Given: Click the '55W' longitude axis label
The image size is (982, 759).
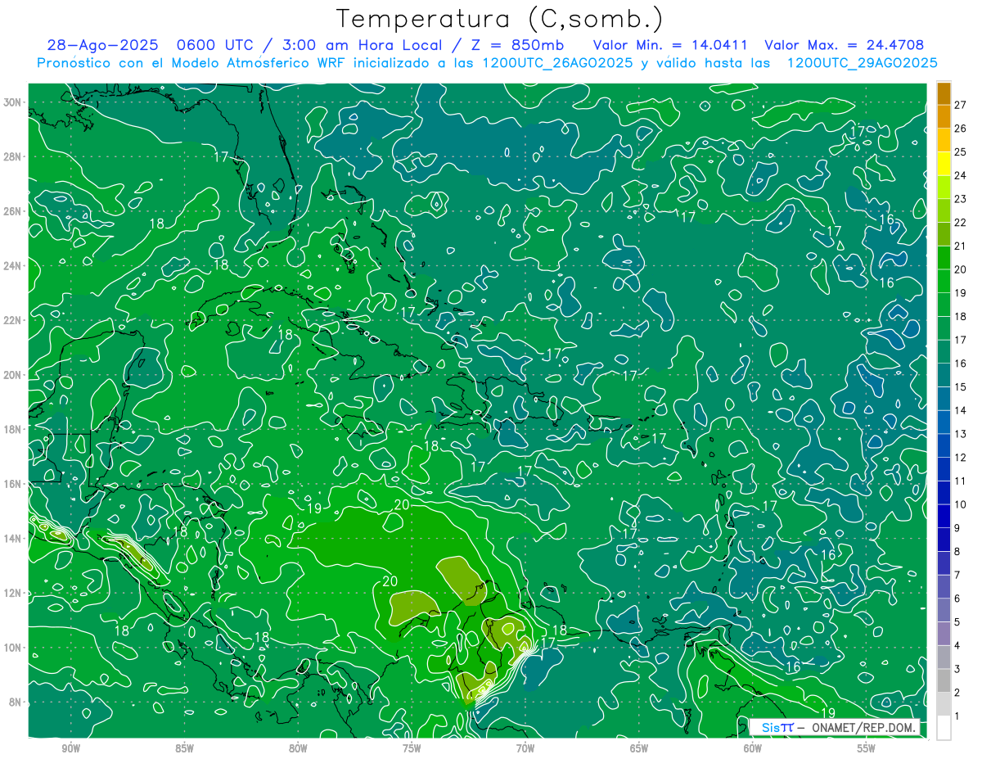Looking at the screenshot, I should pyautogui.click(x=867, y=748).
